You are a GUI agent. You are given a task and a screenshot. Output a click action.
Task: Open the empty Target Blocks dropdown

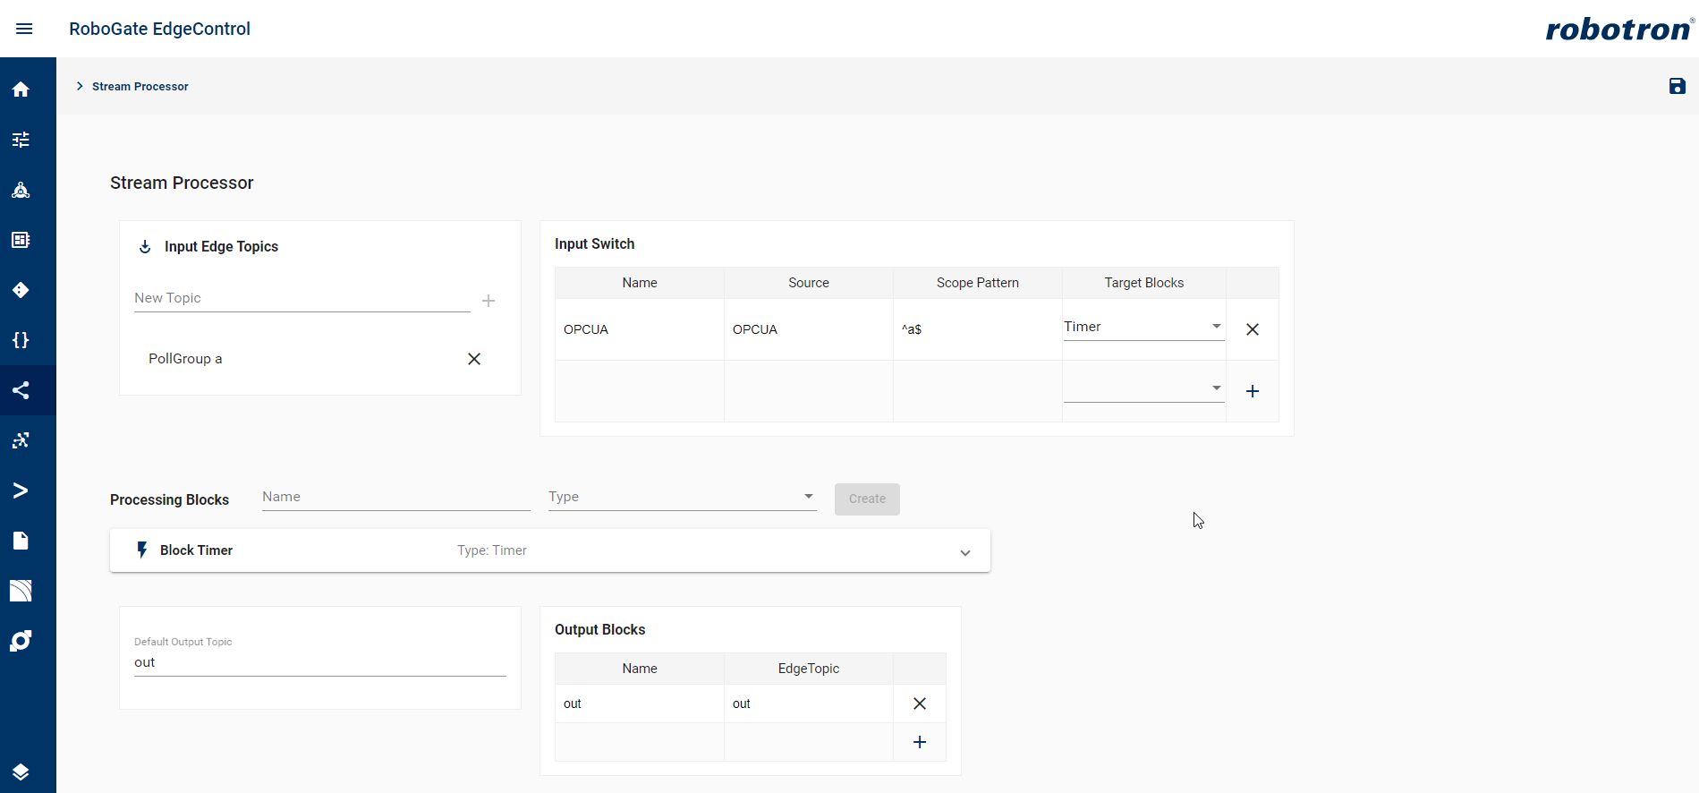(x=1143, y=388)
